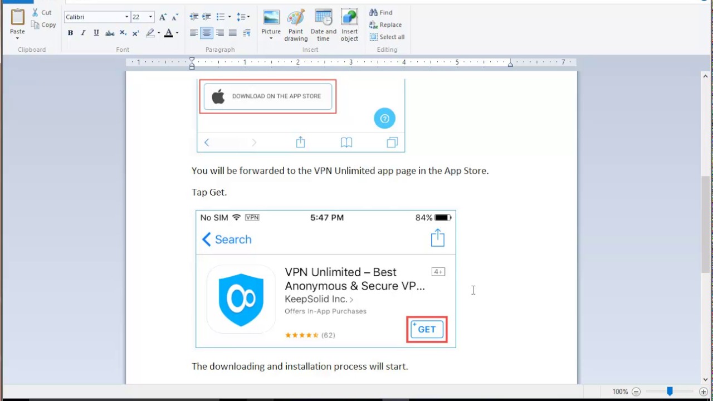Click Select all
713x401 pixels.
click(387, 37)
